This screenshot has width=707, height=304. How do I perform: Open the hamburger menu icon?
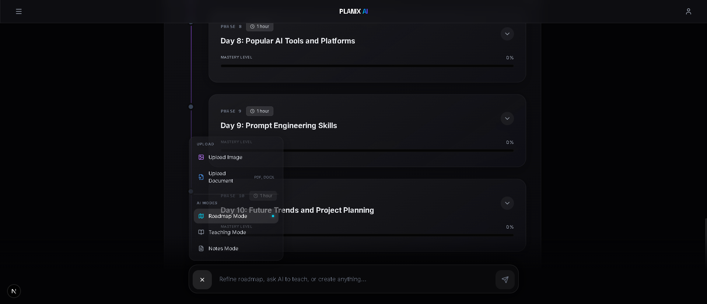19,11
